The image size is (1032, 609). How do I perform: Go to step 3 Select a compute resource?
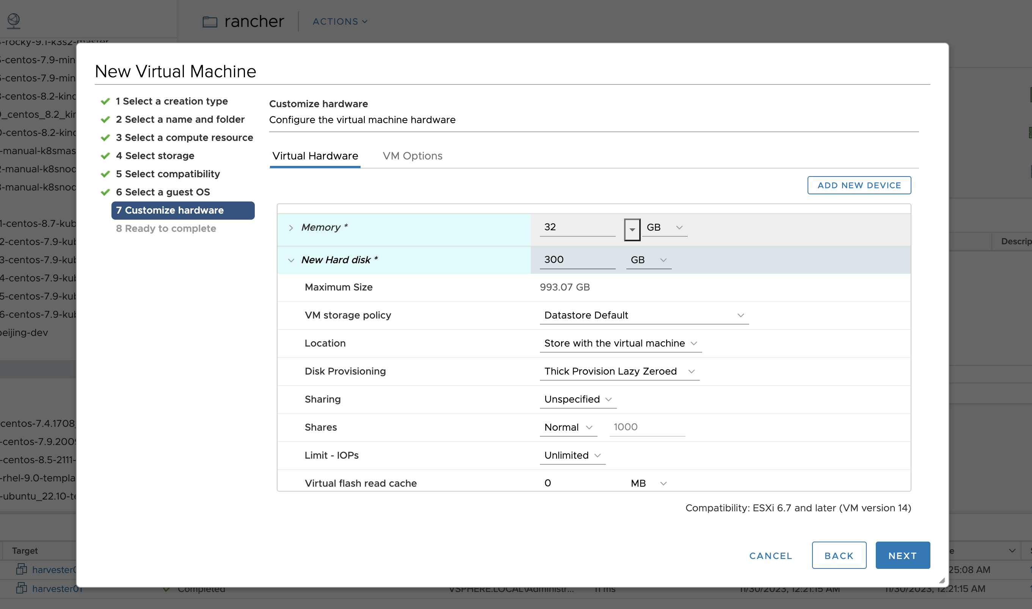click(x=184, y=137)
